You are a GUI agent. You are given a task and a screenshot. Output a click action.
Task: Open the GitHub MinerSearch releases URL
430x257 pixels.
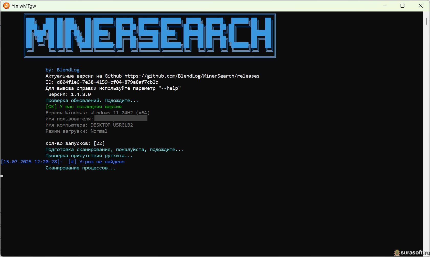click(x=192, y=76)
